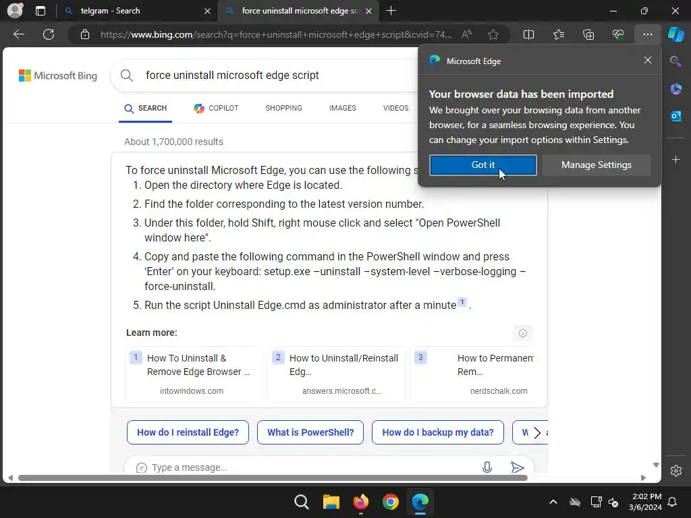Open split screen view
This screenshot has height=518, width=691.
click(528, 34)
